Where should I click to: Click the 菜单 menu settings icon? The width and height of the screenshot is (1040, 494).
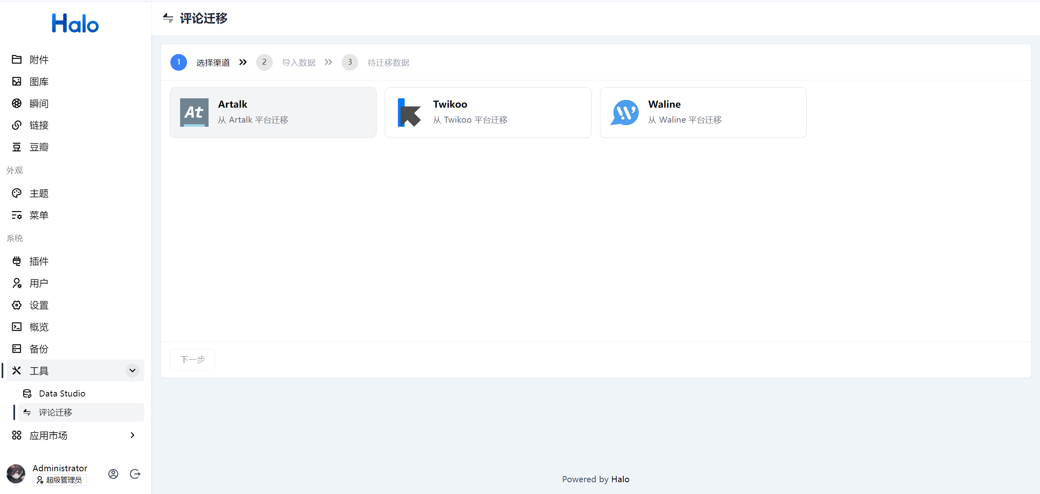tap(17, 215)
